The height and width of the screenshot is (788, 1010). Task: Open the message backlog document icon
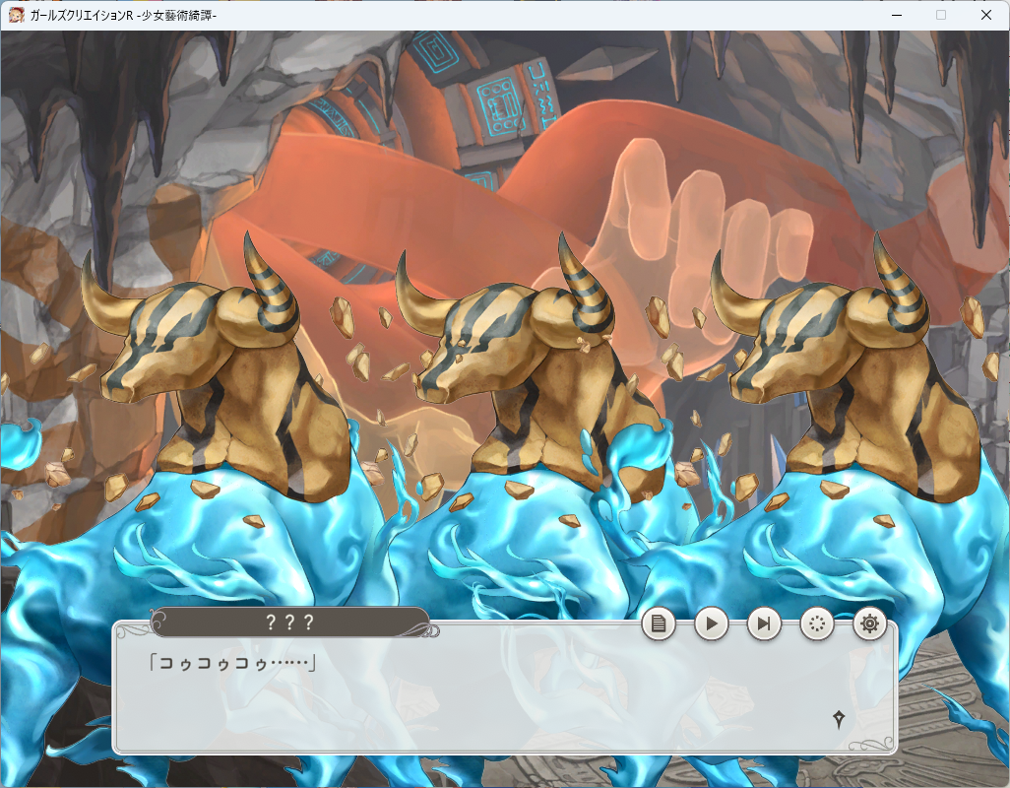point(659,624)
